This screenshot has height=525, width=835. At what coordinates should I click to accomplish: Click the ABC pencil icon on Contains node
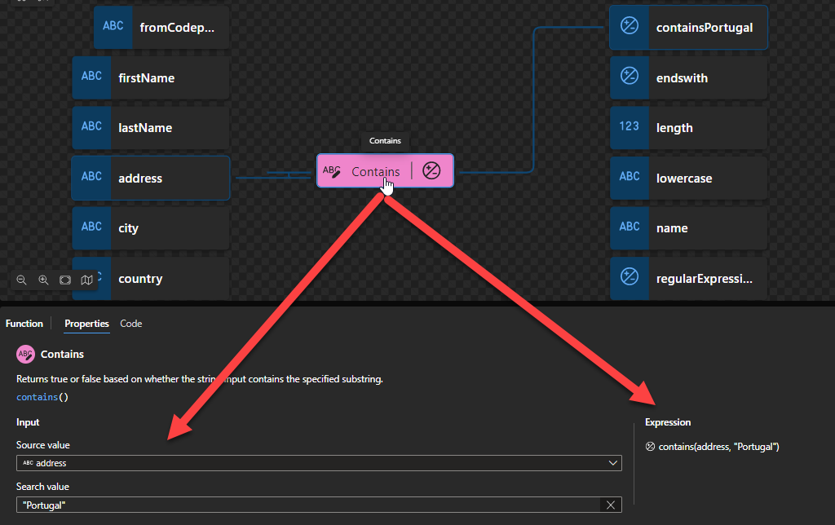[x=332, y=171]
